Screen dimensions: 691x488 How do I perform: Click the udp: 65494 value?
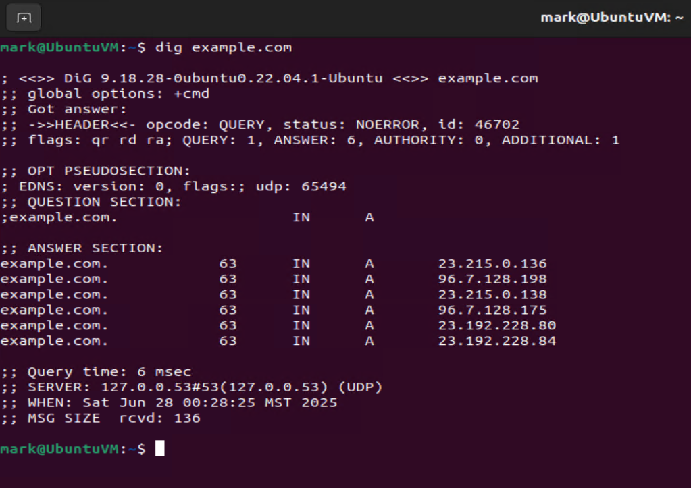pyautogui.click(x=301, y=186)
